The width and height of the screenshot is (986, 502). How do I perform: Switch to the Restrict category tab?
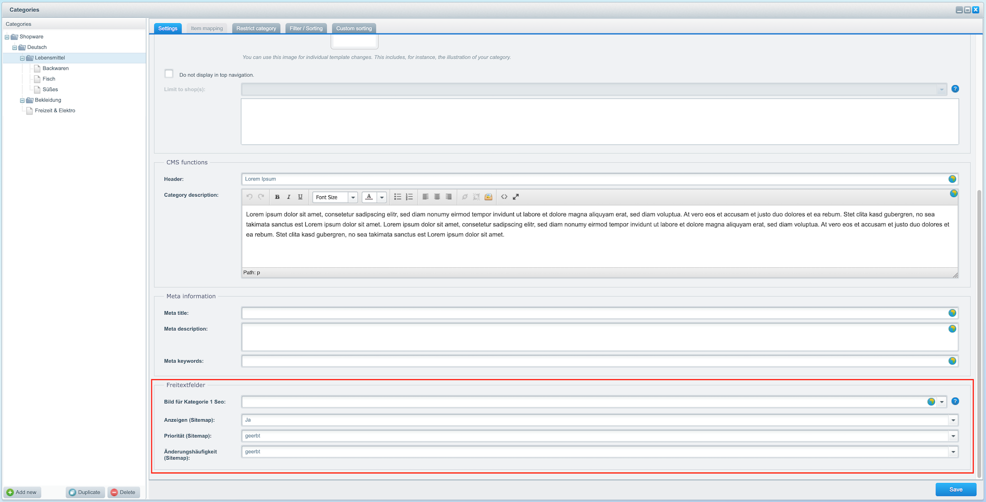click(x=256, y=29)
